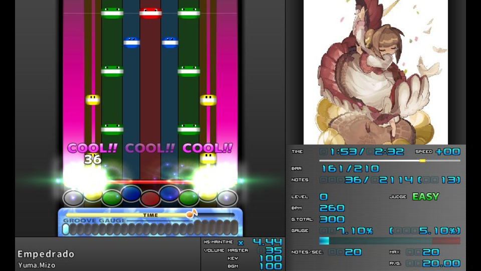Hit the left-side blue button

(131, 193)
